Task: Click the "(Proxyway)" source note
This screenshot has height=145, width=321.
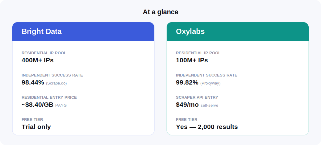Action: tap(210, 83)
